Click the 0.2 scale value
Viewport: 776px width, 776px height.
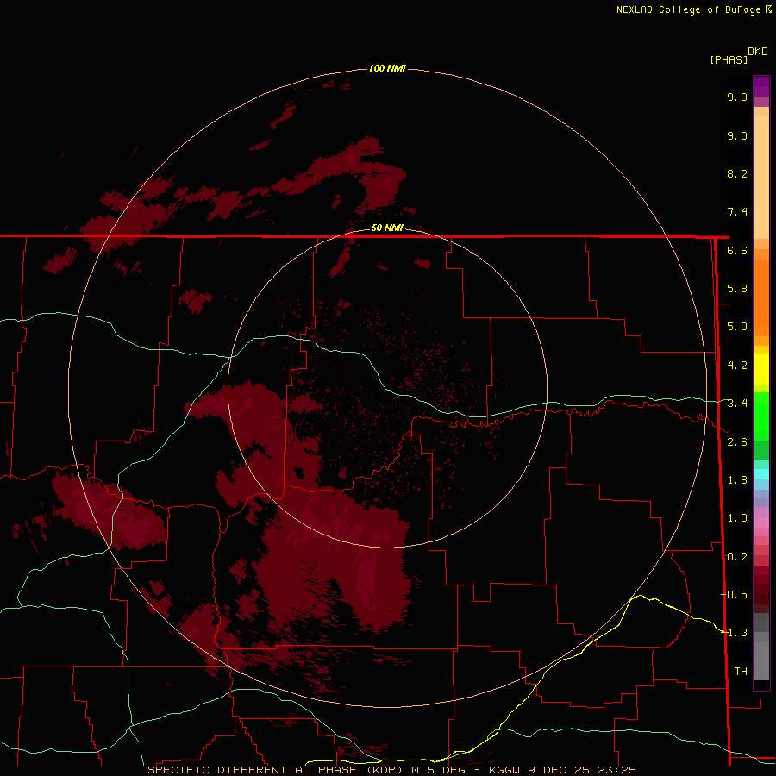737,557
